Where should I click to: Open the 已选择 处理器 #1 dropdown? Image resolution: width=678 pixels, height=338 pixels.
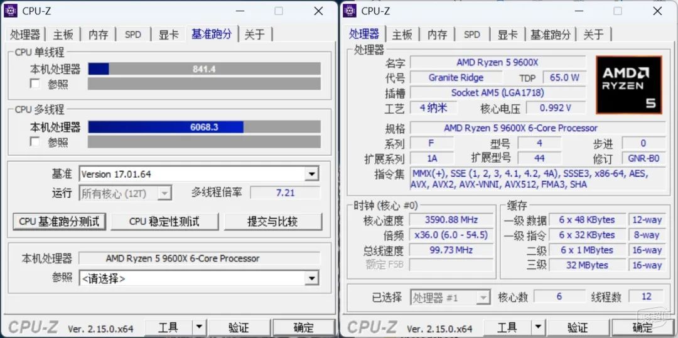483,298
